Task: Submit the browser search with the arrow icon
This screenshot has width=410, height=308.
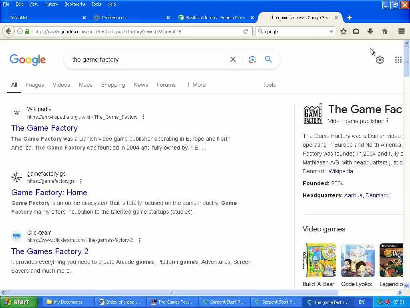Action: [x=331, y=31]
